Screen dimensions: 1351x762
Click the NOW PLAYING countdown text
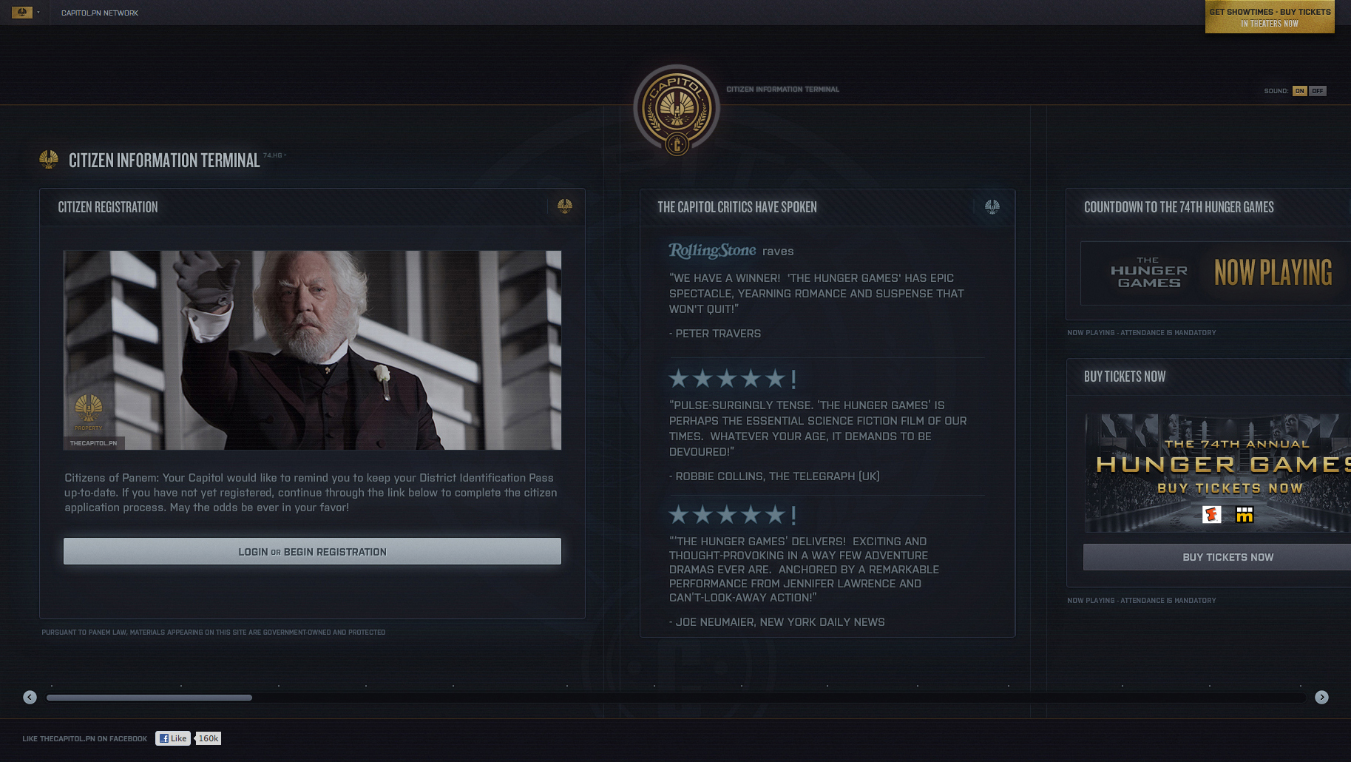tap(1273, 272)
